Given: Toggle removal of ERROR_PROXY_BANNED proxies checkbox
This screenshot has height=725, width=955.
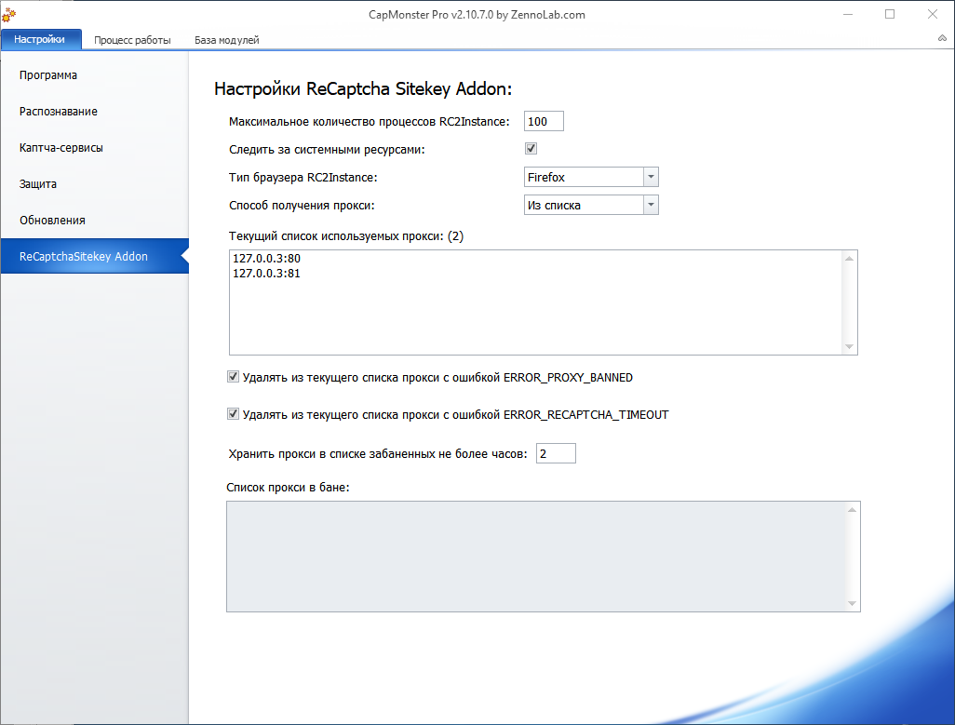Looking at the screenshot, I should (233, 377).
